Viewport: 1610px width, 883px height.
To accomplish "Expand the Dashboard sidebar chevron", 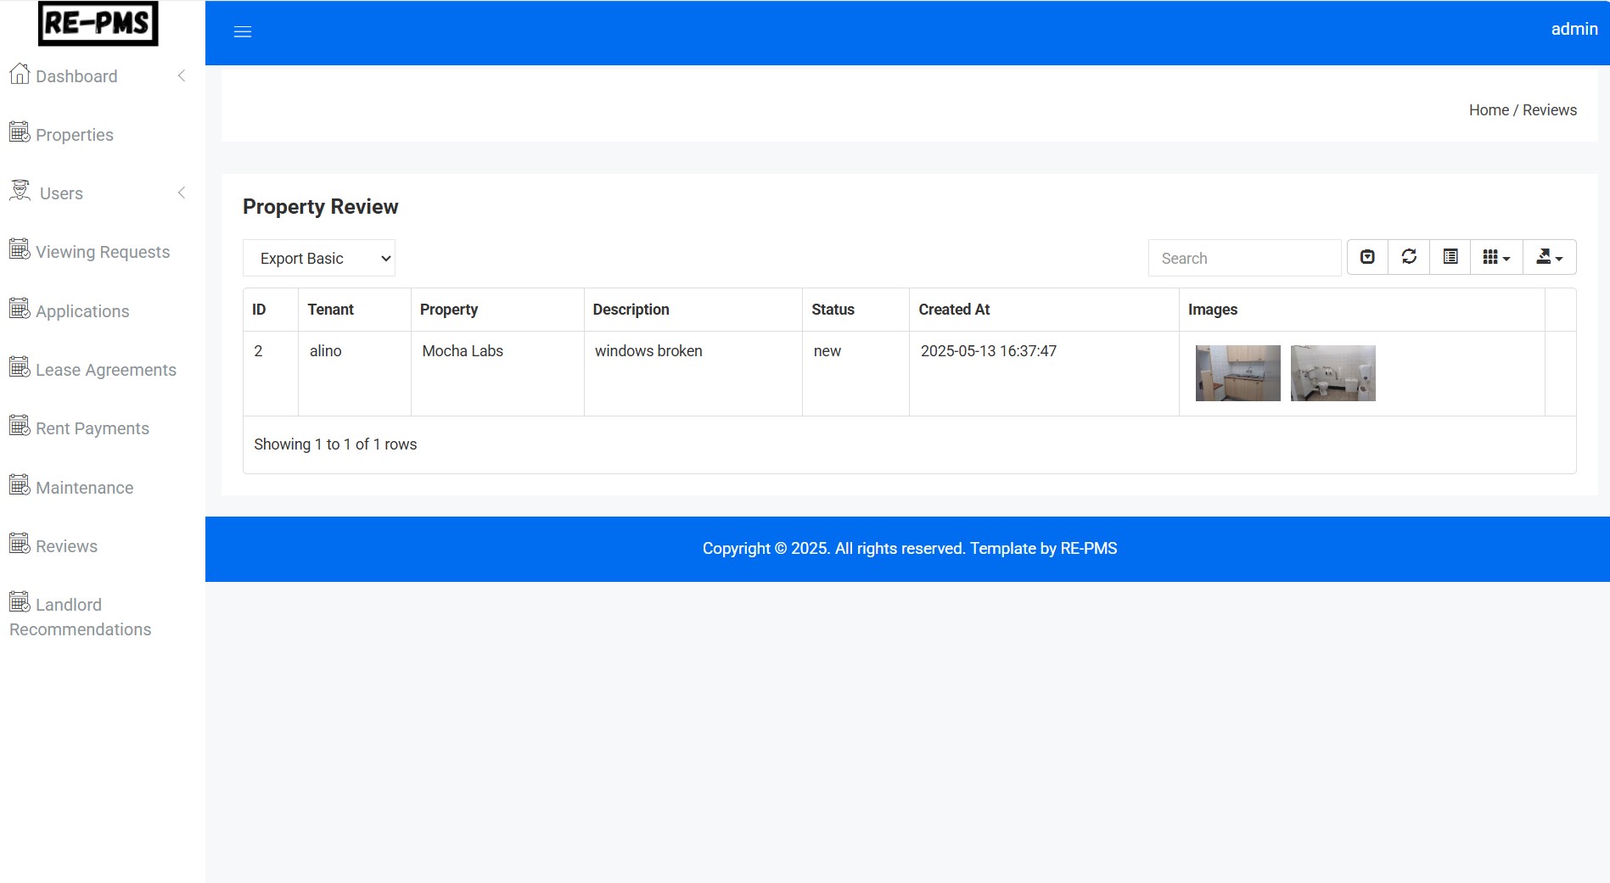I will point(182,76).
